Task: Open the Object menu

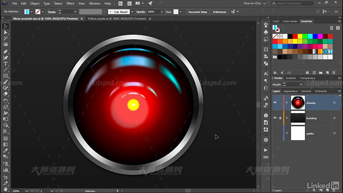Action: point(35,3)
